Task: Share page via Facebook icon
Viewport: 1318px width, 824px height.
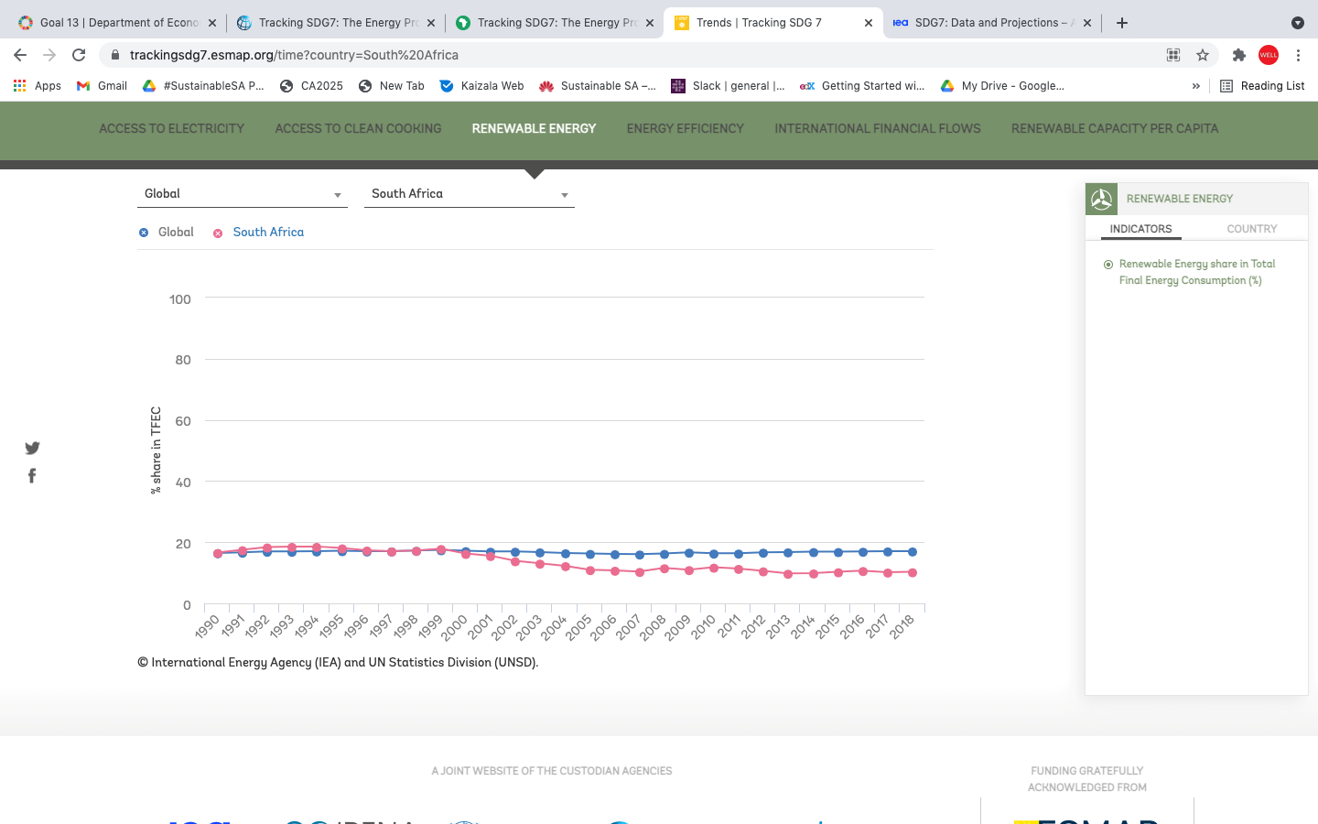Action: pos(32,475)
